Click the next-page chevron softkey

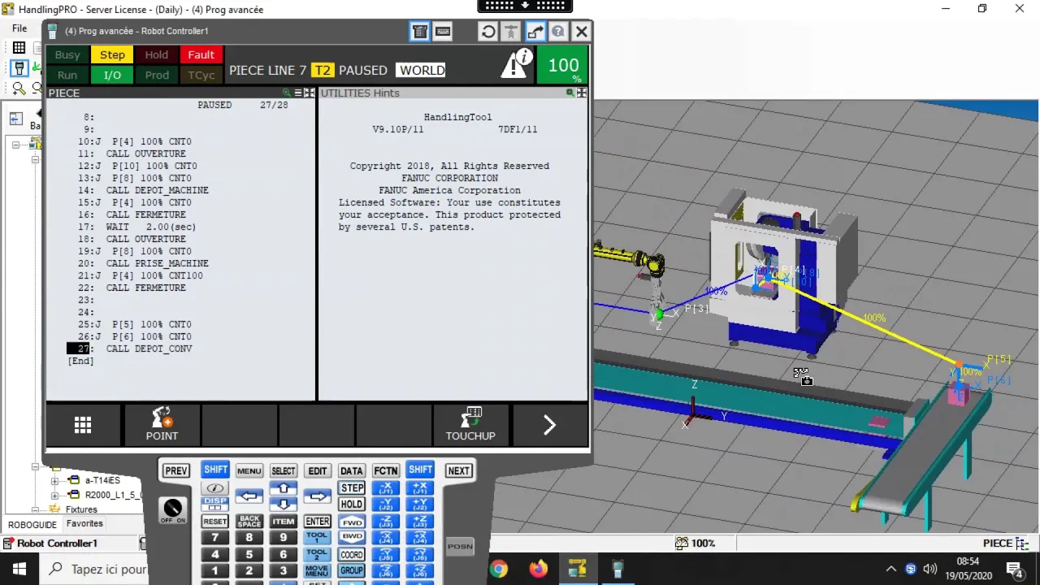coord(549,424)
